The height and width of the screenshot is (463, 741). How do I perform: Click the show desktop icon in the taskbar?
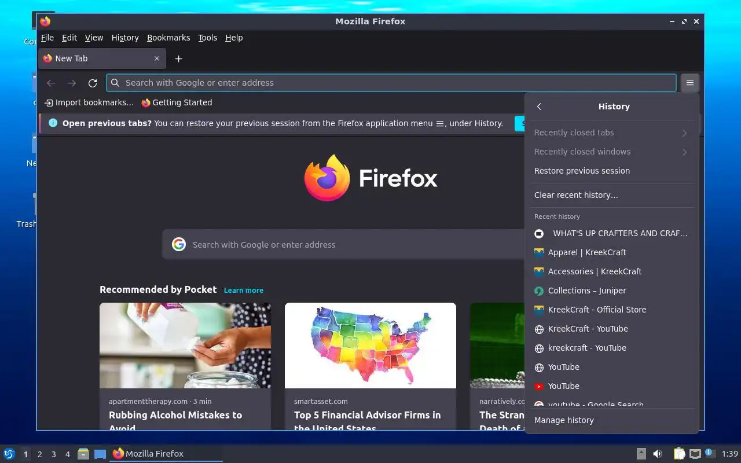(x=100, y=454)
